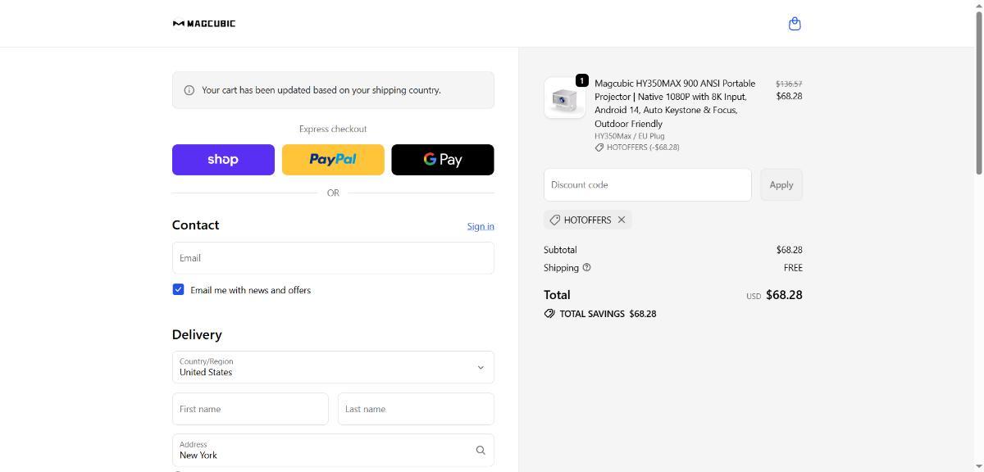Click the info icon in cart notice
Image resolution: width=984 pixels, height=472 pixels.
coord(189,90)
